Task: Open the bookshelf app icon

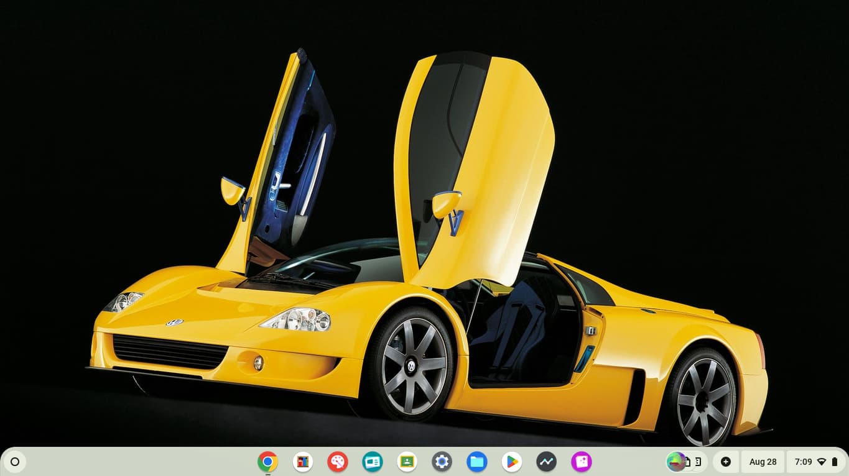Action: point(303,462)
